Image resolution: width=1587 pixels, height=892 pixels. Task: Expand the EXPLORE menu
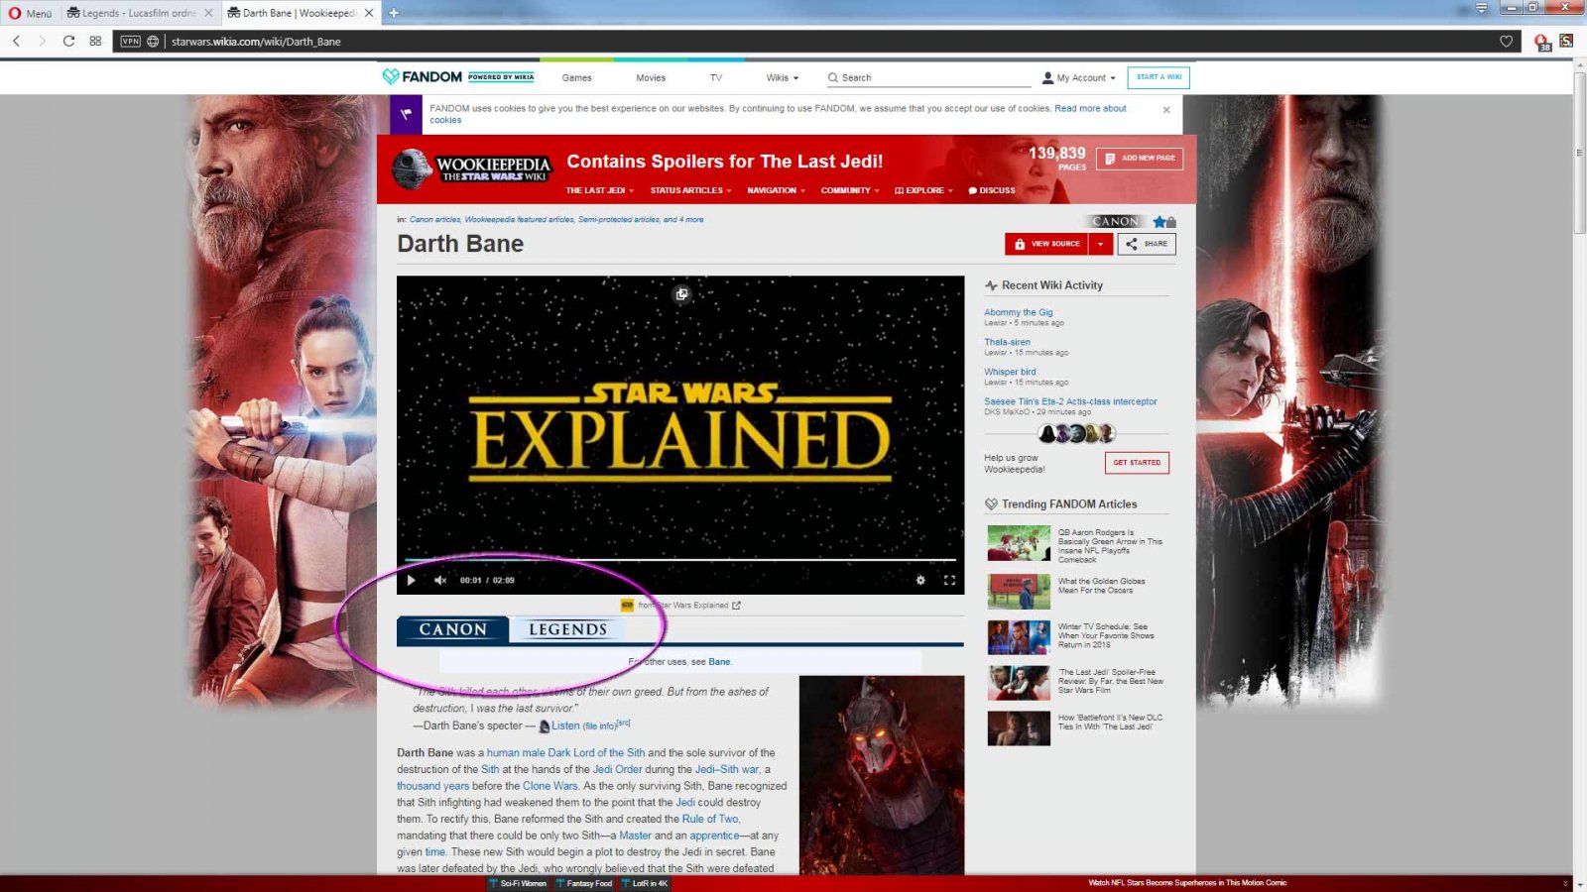[x=923, y=190]
